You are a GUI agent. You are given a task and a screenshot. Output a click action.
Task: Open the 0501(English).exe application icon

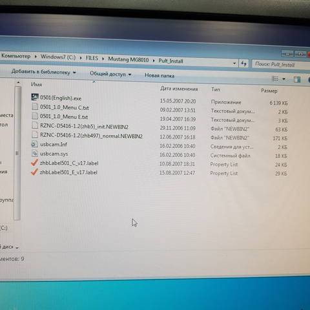tap(35, 97)
